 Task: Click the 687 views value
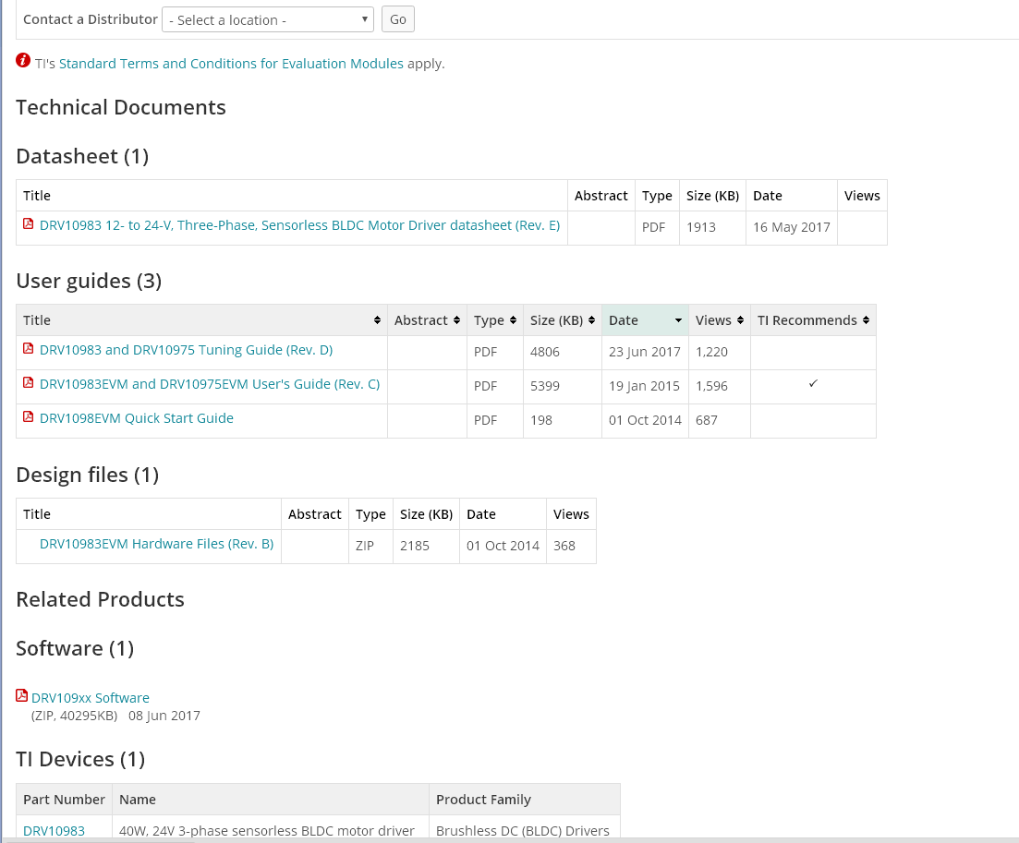point(707,420)
